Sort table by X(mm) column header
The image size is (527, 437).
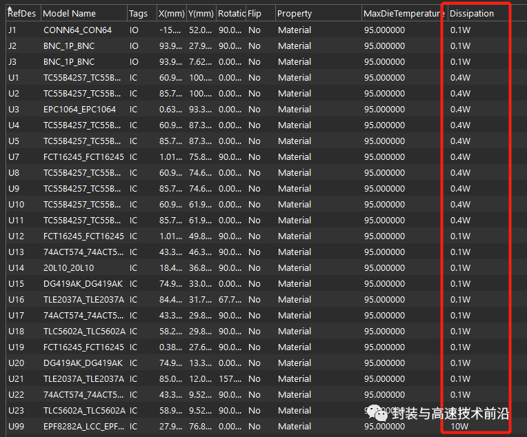point(171,13)
